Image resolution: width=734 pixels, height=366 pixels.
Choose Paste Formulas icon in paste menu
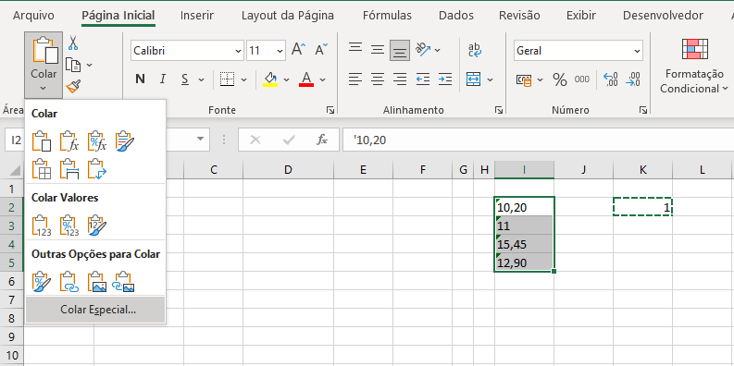[x=68, y=141]
